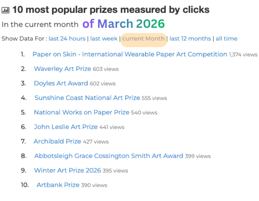This screenshot has width=259, height=201.
Task: Click the 'of March 2026' gradient text
Action: (123, 24)
